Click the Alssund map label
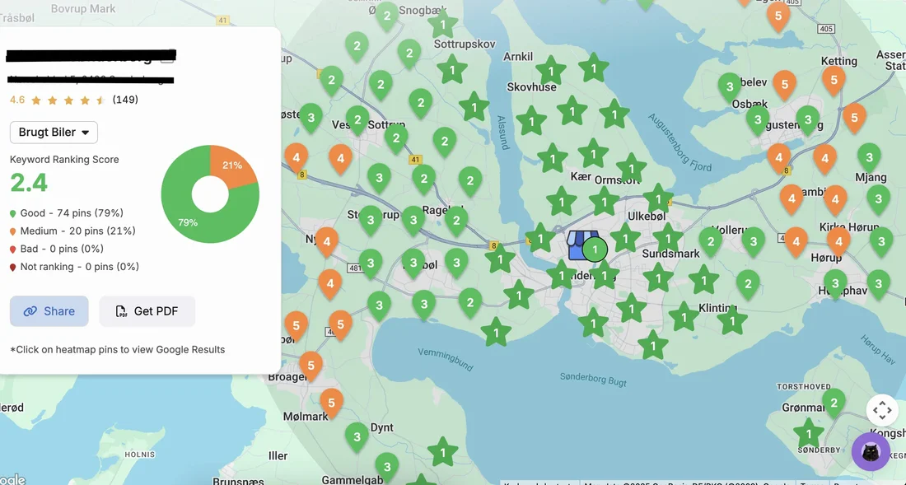The height and width of the screenshot is (485, 906). coord(502,133)
